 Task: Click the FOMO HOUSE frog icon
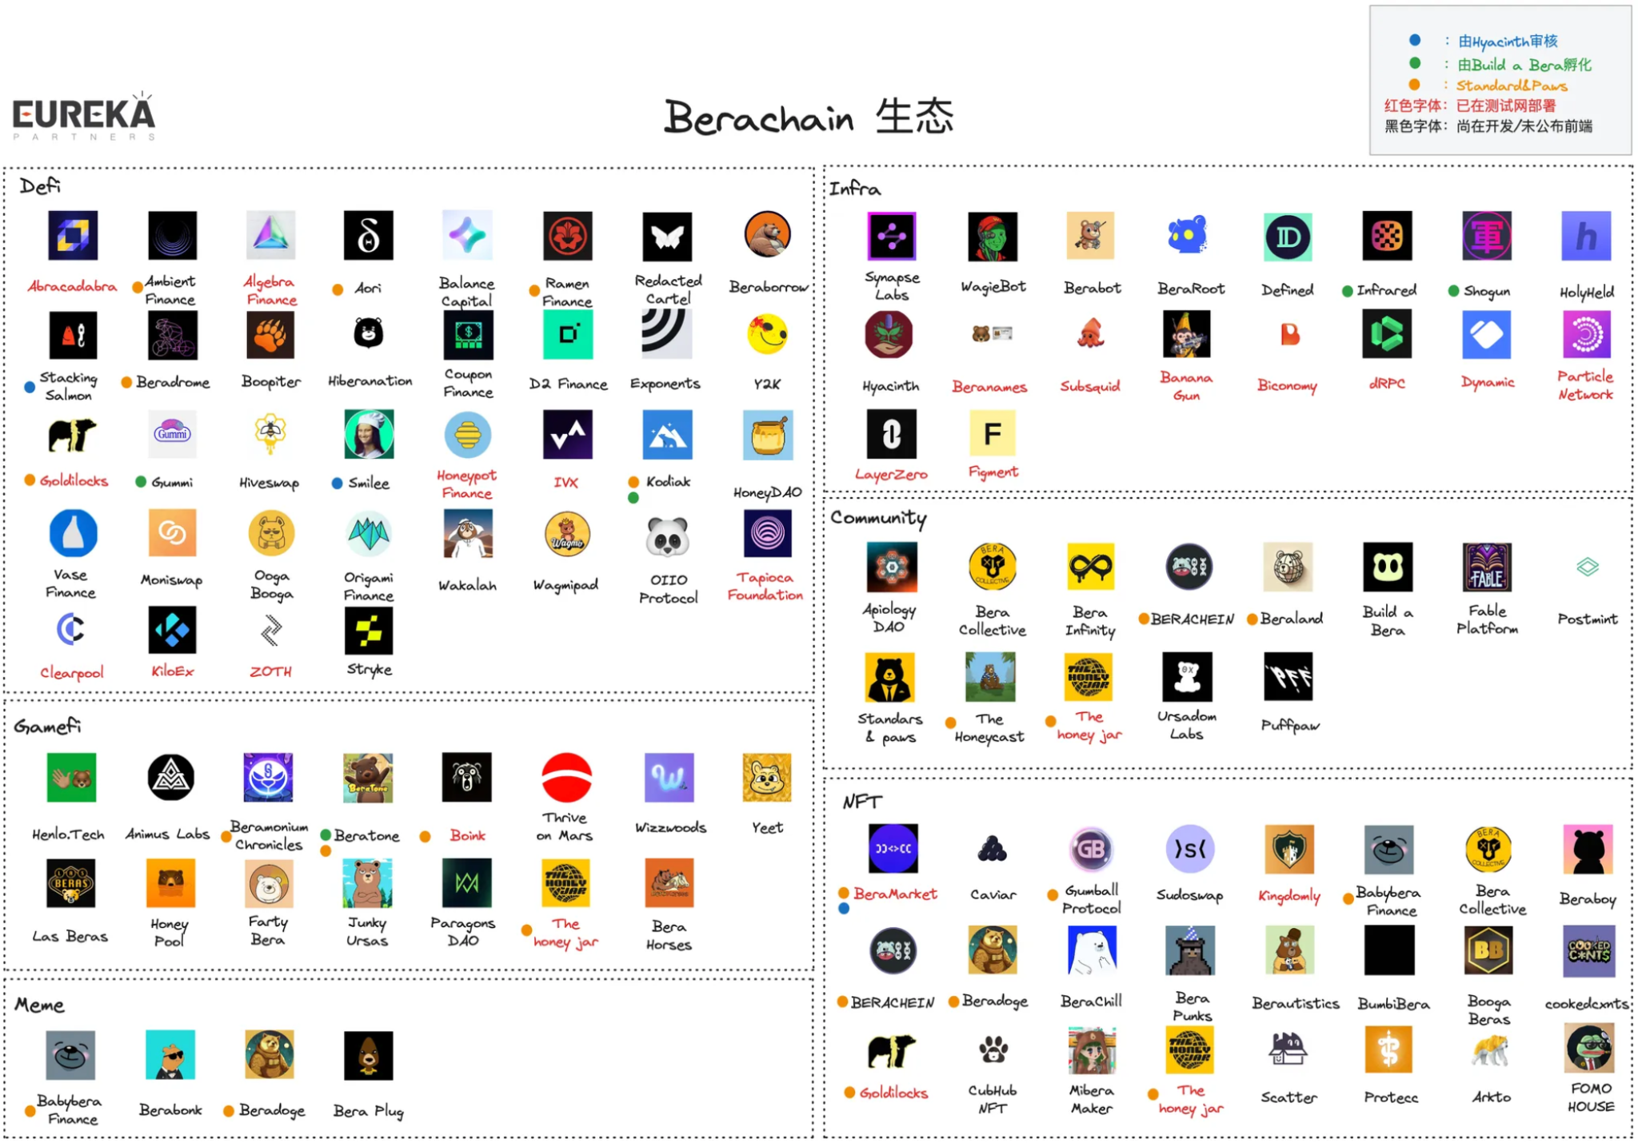click(x=1589, y=1049)
